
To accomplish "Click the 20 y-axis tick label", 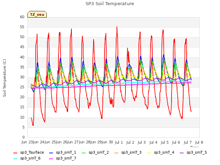I will (22, 97).
